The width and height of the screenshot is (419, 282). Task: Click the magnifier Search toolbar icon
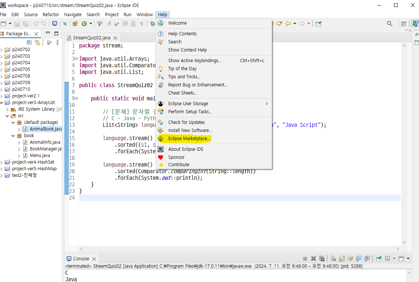[x=390, y=24]
